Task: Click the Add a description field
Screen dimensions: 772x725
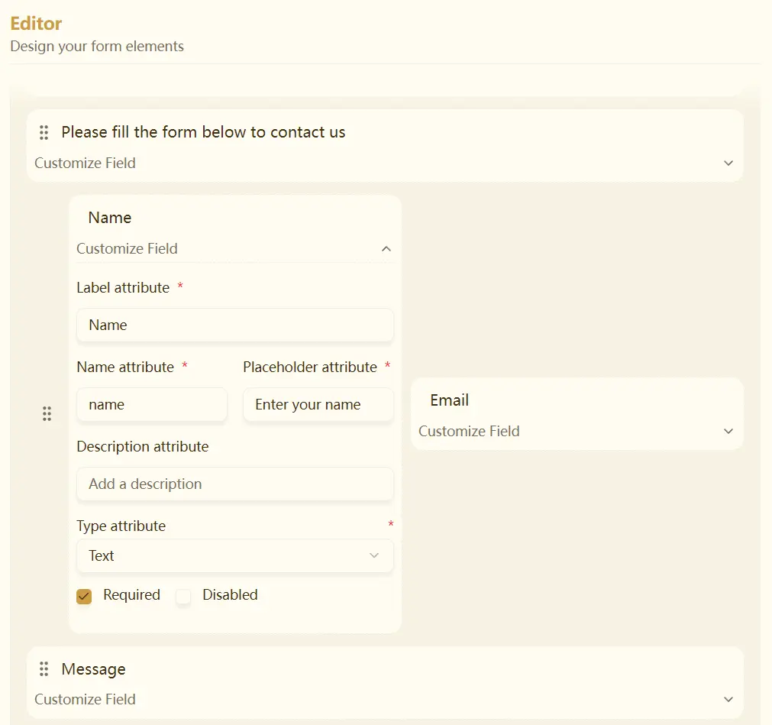Action: coord(234,484)
